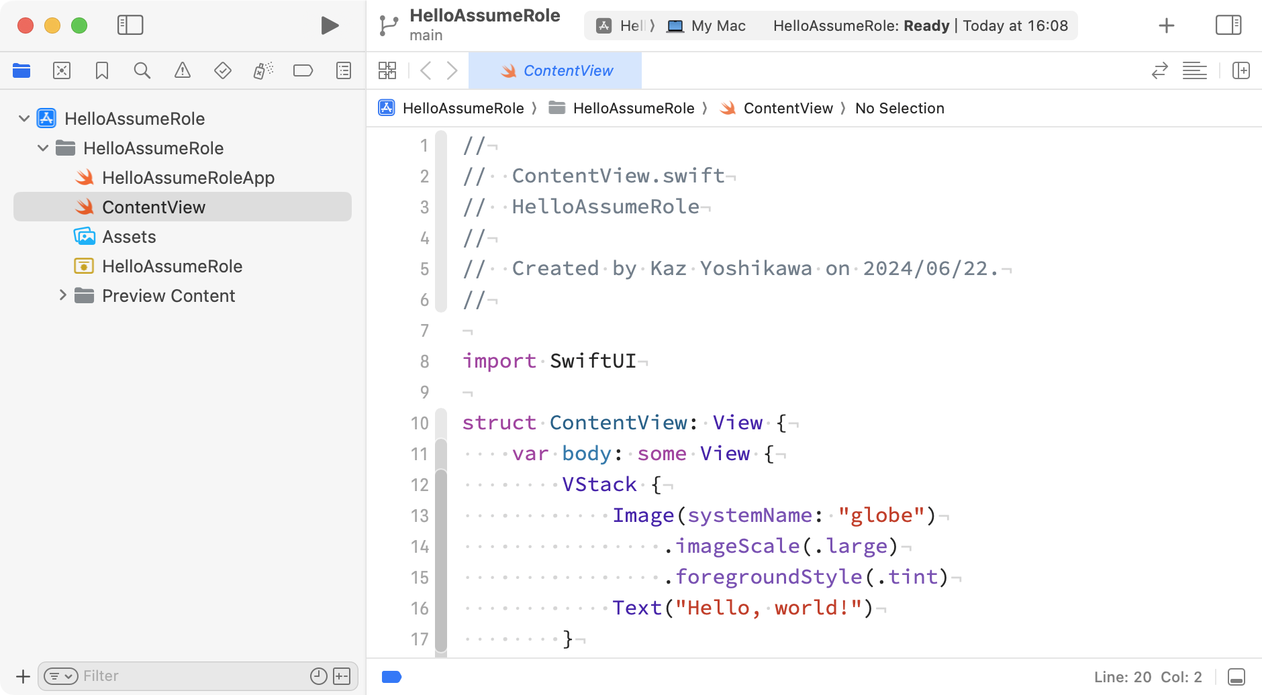Click the struct ContentView declaration

pyautogui.click(x=624, y=423)
